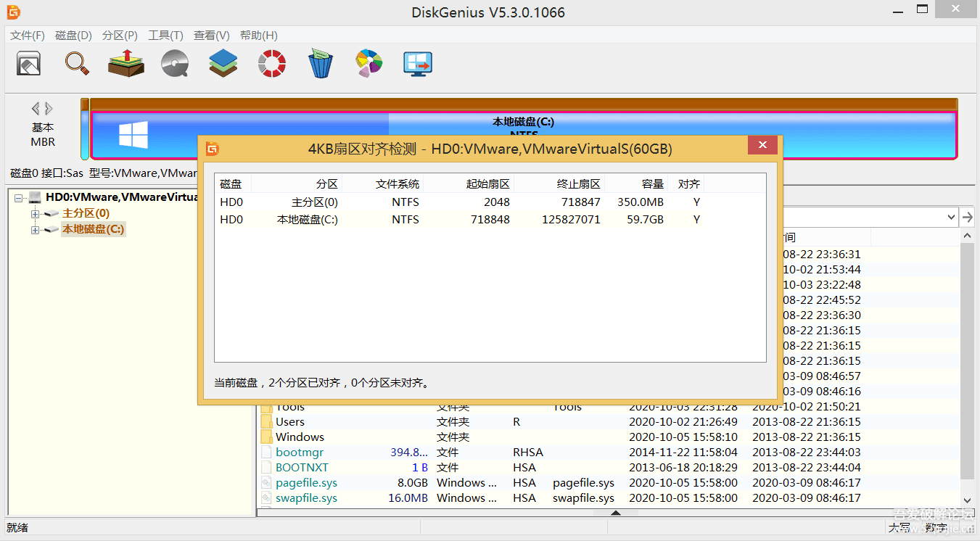The image size is (980, 541).
Task: Select the partition search magnifier tool
Action: pos(77,64)
